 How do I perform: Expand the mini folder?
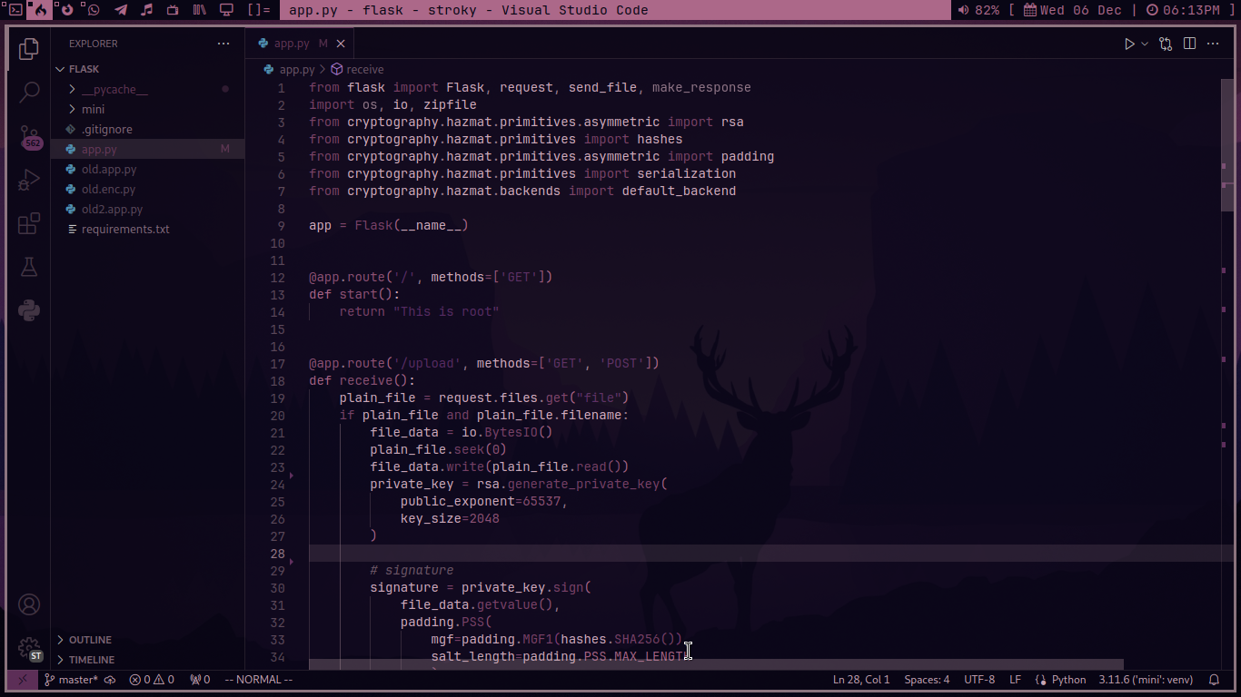pos(93,109)
